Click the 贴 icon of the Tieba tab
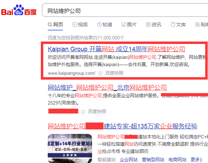 pyautogui.click(x=198, y=25)
